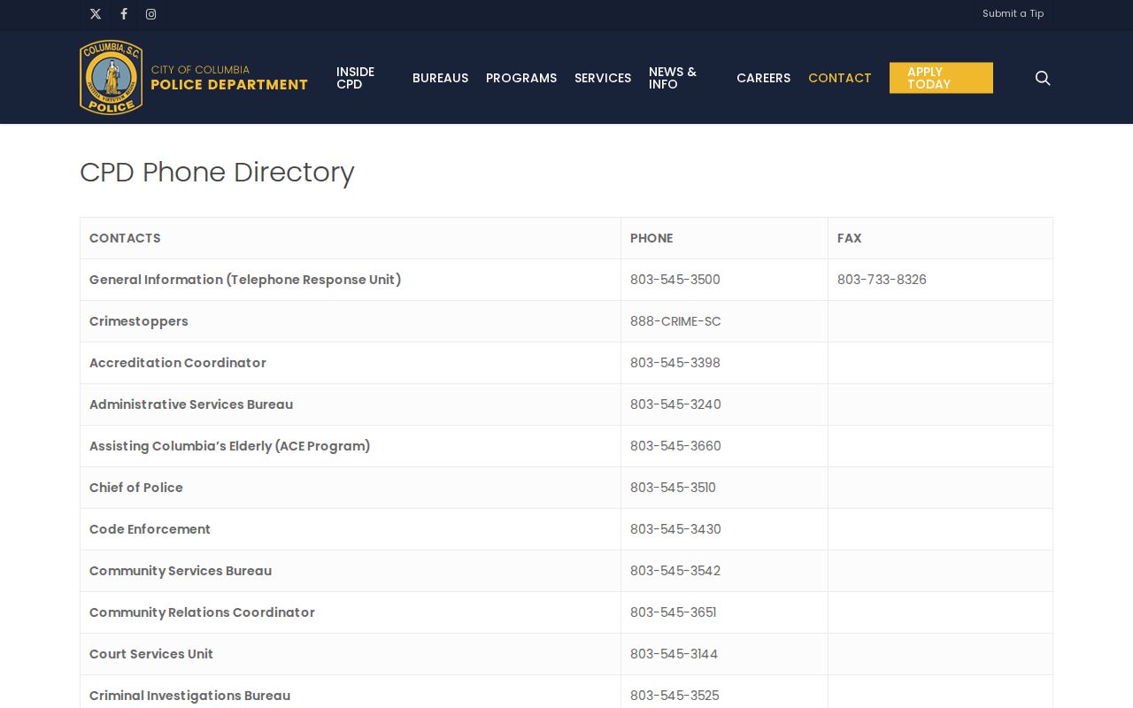Open the Services menu
This screenshot has height=708, width=1133.
(603, 78)
